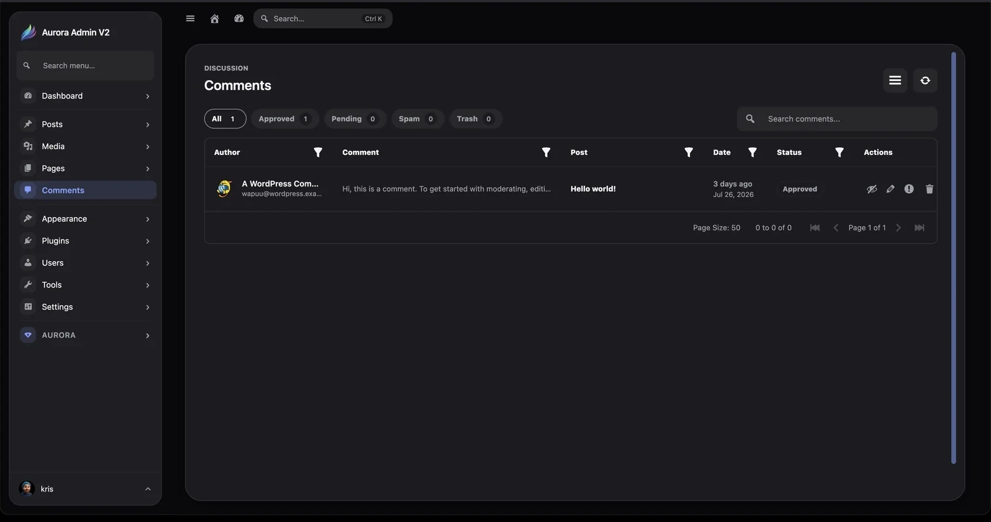Image resolution: width=991 pixels, height=522 pixels.
Task: Click the kris user avatar
Action: click(26, 489)
